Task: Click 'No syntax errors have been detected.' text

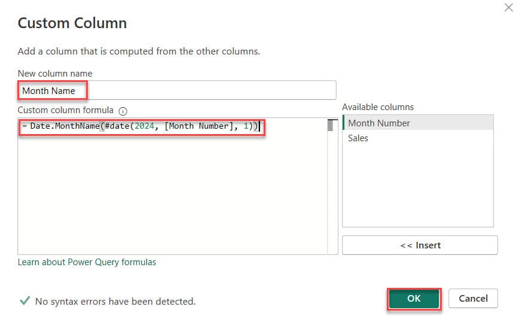Action: pyautogui.click(x=115, y=302)
